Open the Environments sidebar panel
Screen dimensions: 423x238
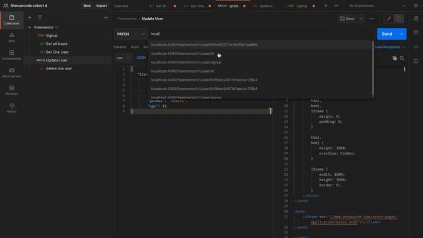(x=12, y=55)
